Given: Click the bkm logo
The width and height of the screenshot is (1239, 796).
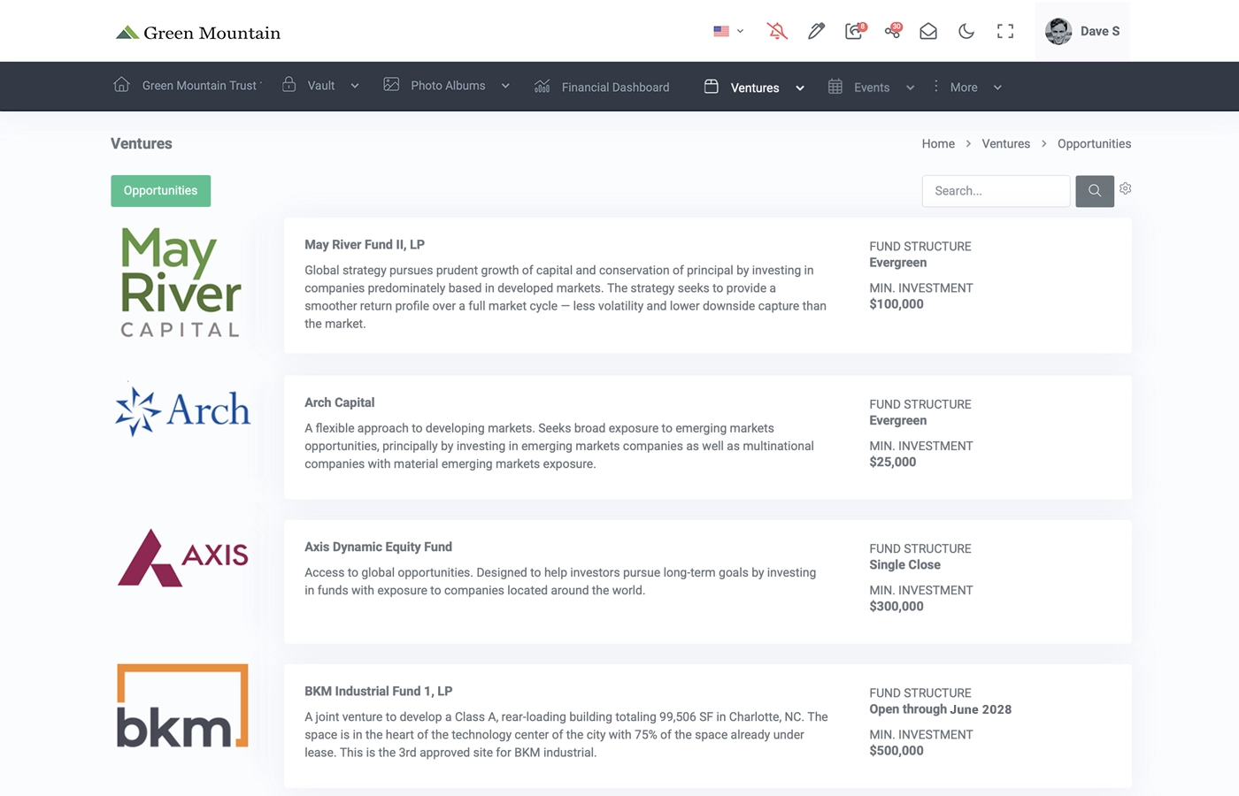Looking at the screenshot, I should (x=182, y=706).
